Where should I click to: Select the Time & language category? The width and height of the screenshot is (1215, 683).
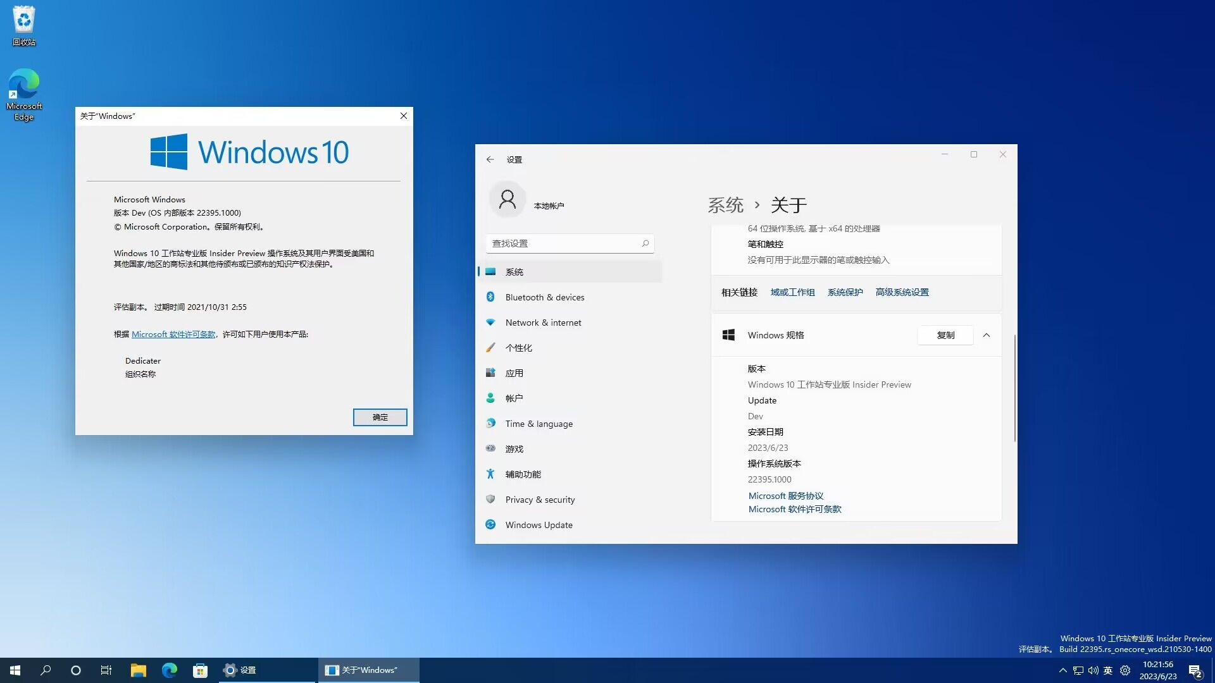point(539,424)
